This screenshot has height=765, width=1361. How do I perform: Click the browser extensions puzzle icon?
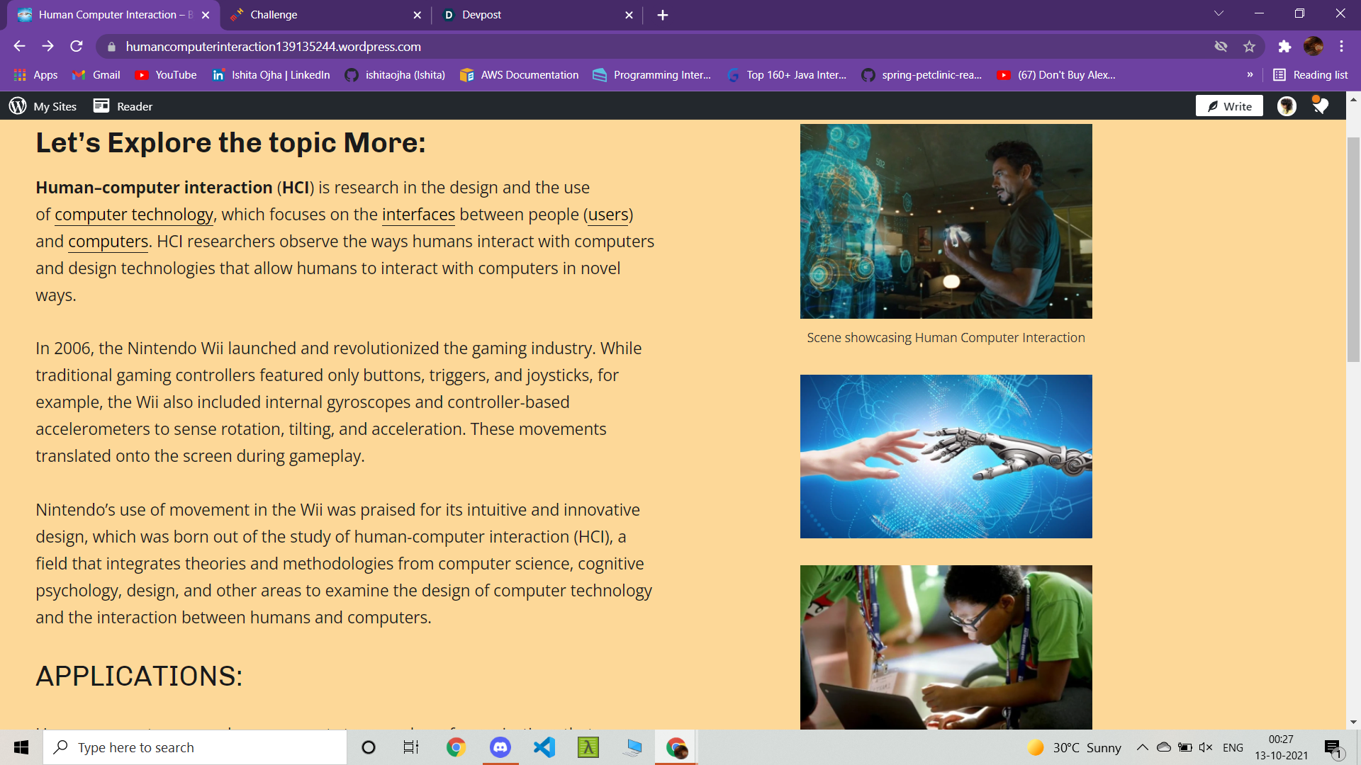coord(1285,46)
